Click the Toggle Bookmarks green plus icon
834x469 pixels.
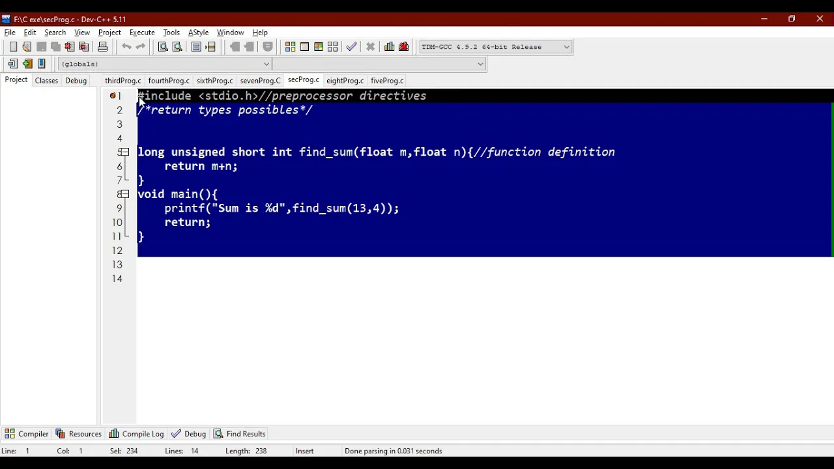tap(27, 64)
